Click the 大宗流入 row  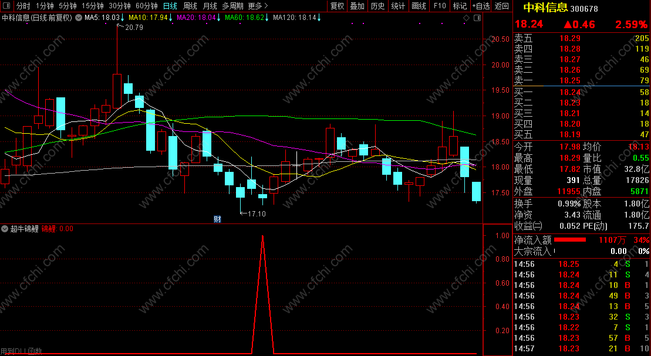pos(581,251)
